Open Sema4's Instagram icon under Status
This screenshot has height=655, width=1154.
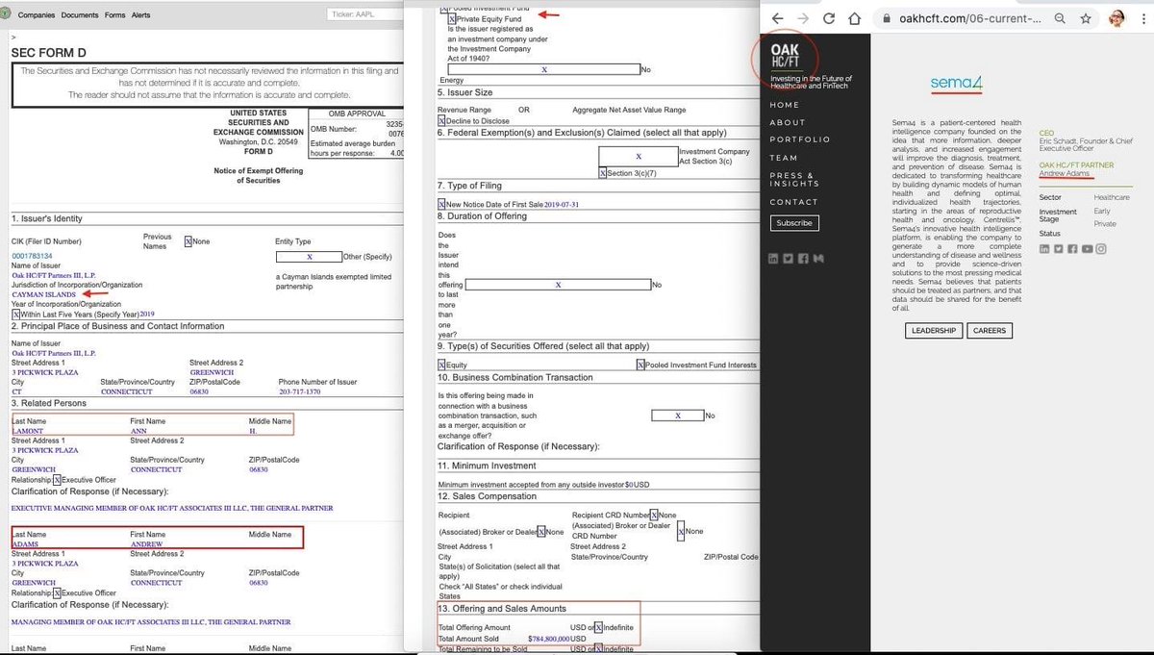tap(1101, 249)
